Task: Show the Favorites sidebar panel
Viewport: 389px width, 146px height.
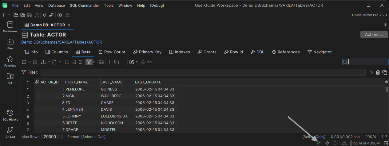Action: [10, 61]
